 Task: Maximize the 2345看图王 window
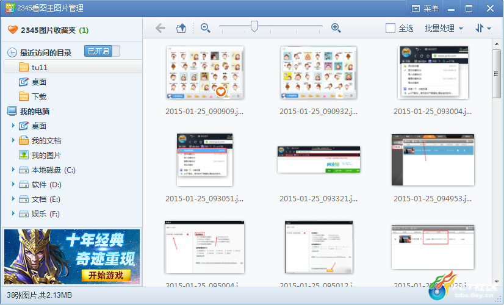(469, 9)
